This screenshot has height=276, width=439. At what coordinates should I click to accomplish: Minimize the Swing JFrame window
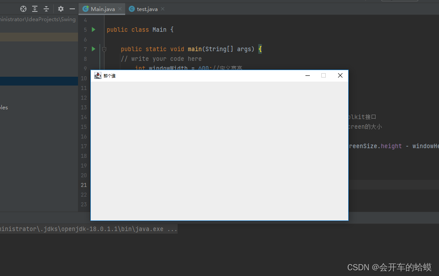coord(307,75)
